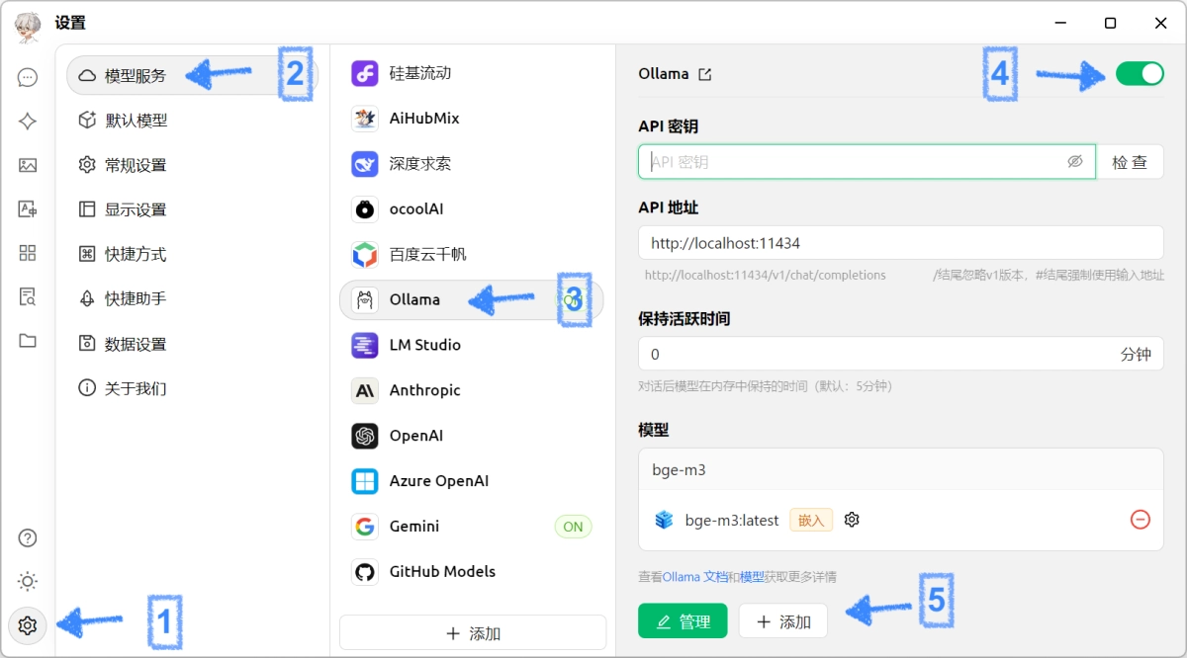
Task: Click the 检查 API key button
Action: 1130,162
